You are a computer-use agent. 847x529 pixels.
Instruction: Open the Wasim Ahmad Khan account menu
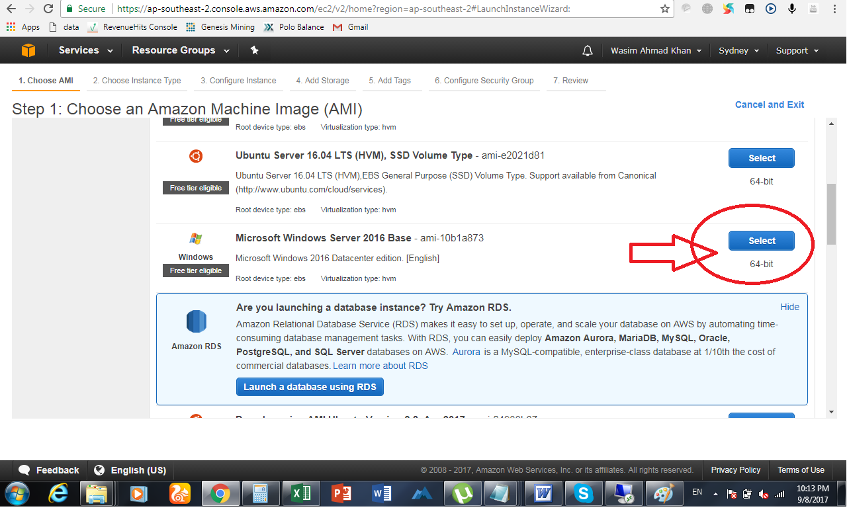tap(656, 50)
